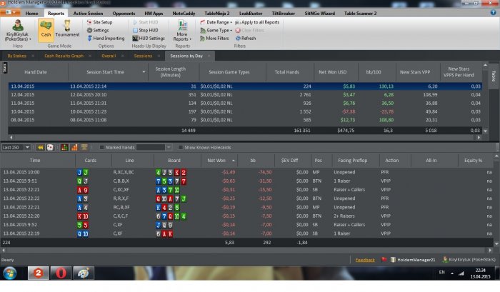This screenshot has height=292, width=500.
Task: Select the hand played at 13.04.2015 22:22
Action: [247, 198]
